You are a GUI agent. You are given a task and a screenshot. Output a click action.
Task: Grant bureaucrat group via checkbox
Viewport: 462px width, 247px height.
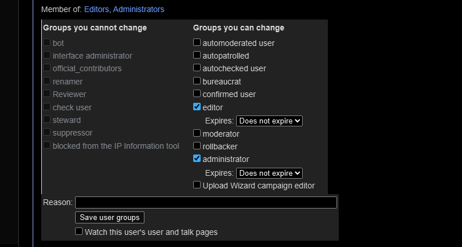click(197, 81)
